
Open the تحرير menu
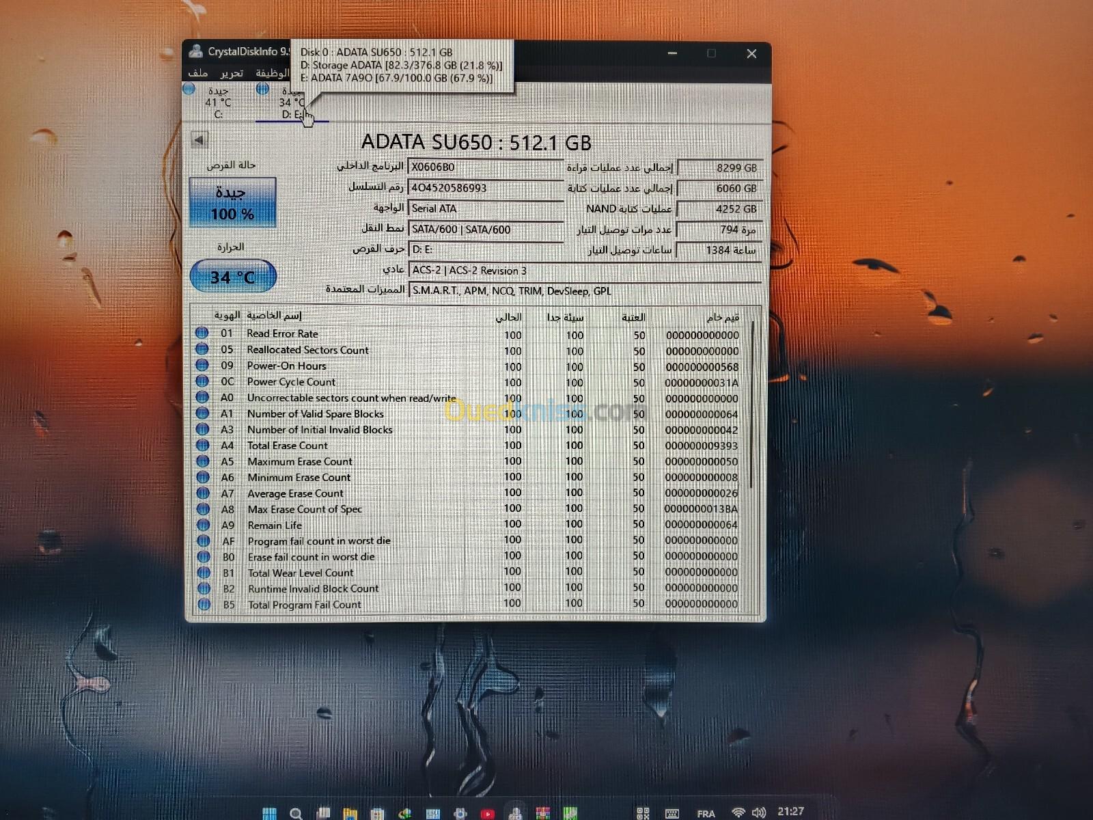point(232,72)
